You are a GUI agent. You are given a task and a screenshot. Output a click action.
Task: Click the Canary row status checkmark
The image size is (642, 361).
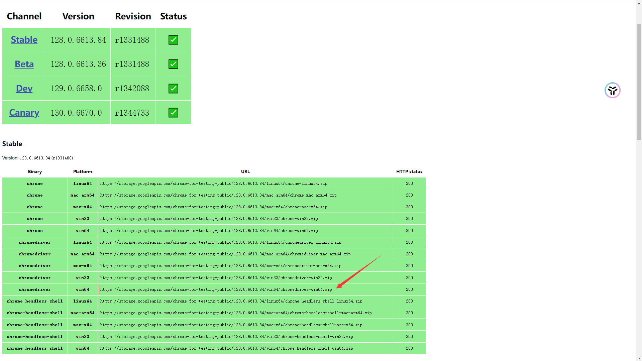click(173, 113)
